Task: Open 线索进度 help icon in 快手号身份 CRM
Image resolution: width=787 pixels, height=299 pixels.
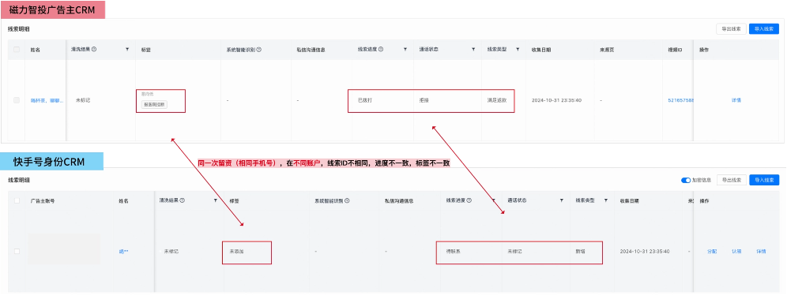Action: tap(469, 200)
